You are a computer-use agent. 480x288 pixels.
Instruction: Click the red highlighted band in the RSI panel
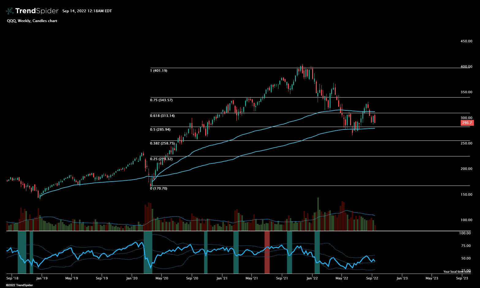point(267,252)
